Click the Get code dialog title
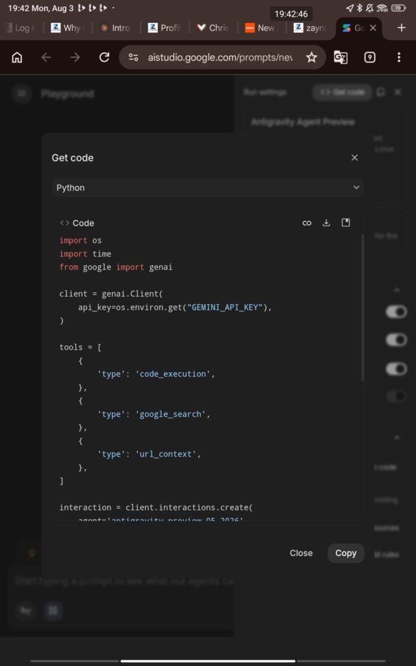 73,157
